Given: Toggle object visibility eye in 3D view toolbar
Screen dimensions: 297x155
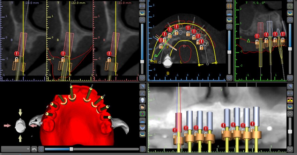Looking at the screenshot, I should click(x=142, y=134).
